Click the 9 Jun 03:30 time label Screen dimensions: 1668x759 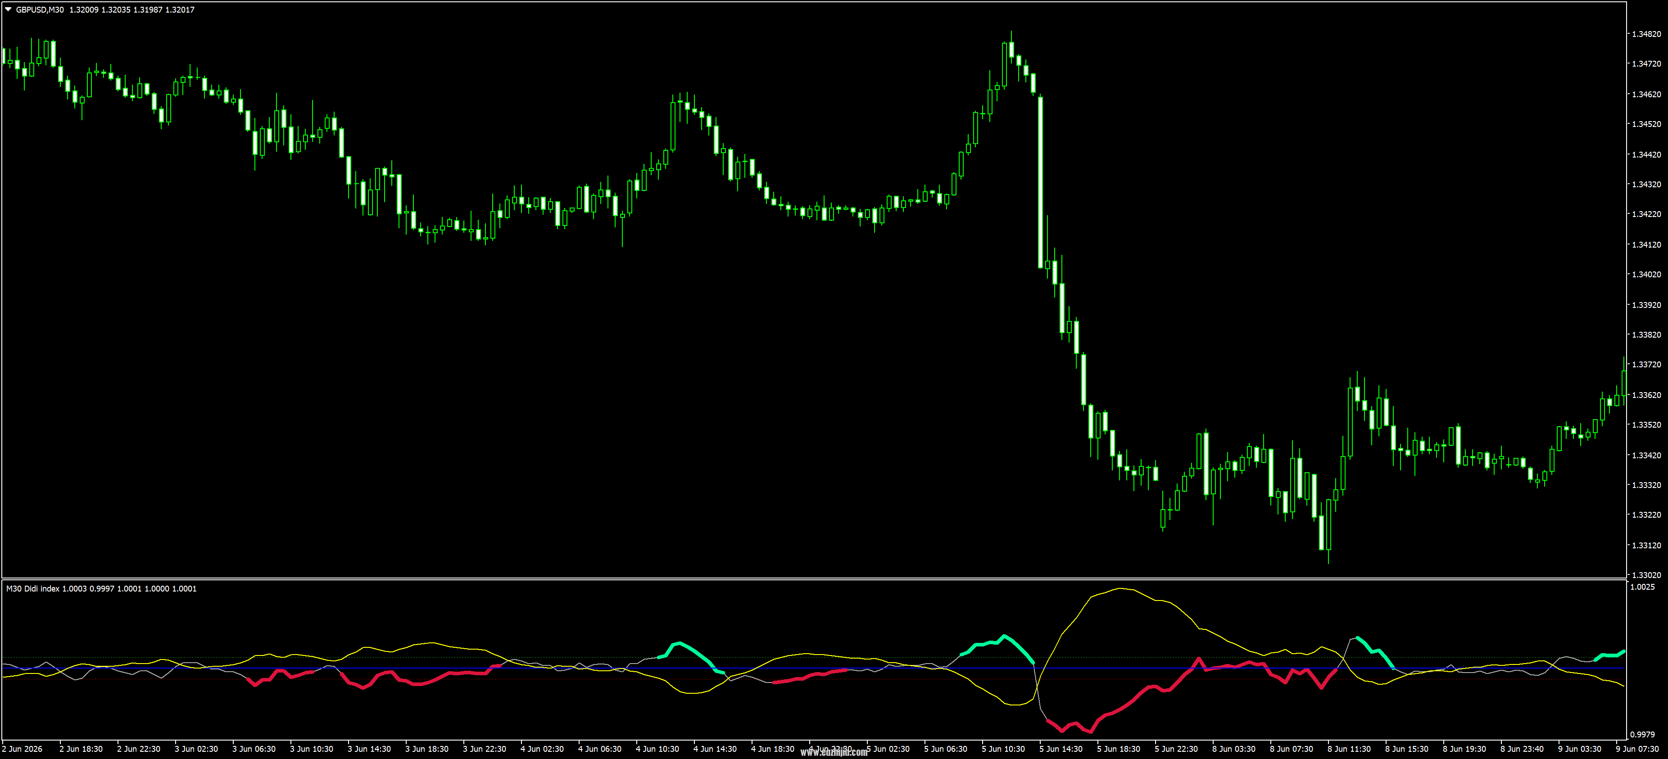(x=1579, y=749)
